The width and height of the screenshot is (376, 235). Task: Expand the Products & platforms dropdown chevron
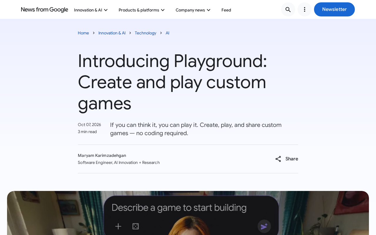[x=163, y=10]
